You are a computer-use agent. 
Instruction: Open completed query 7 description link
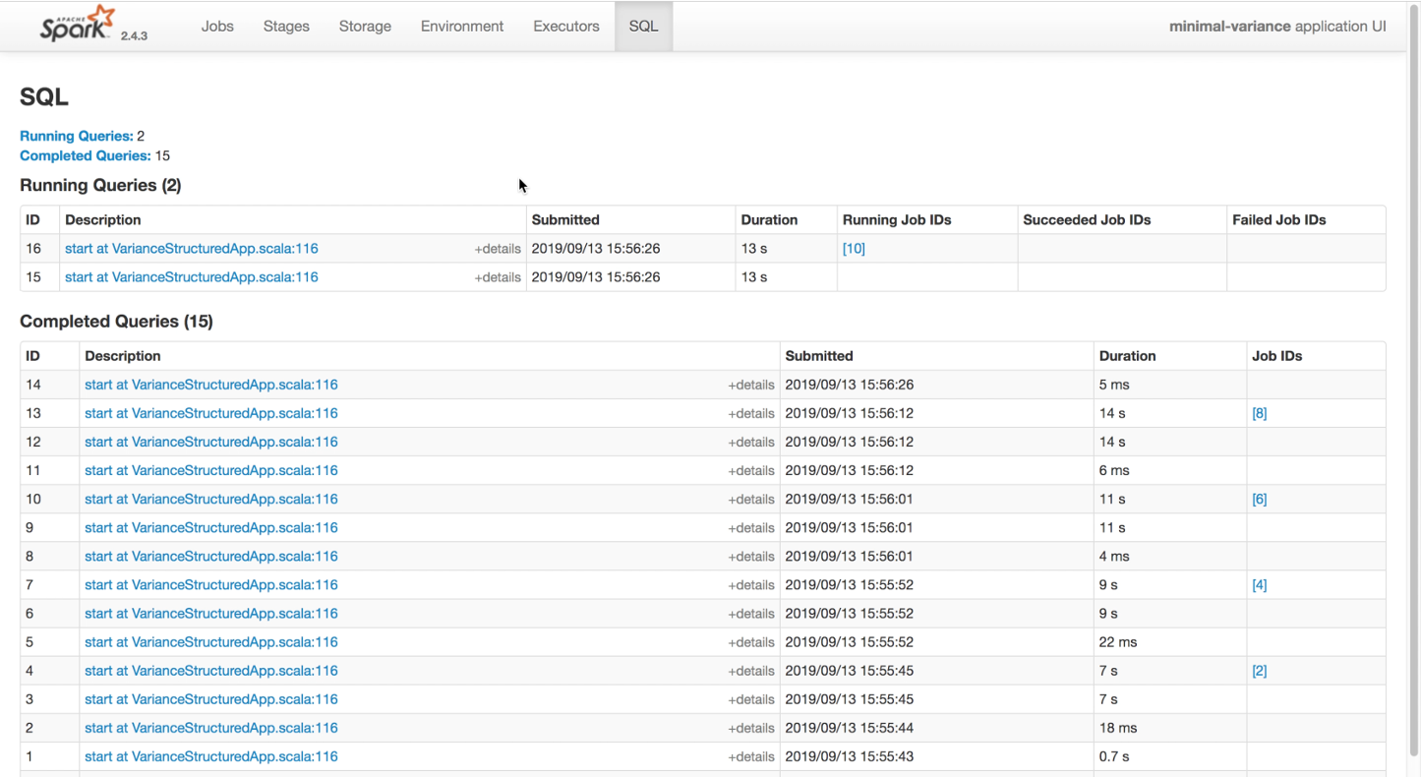point(211,584)
